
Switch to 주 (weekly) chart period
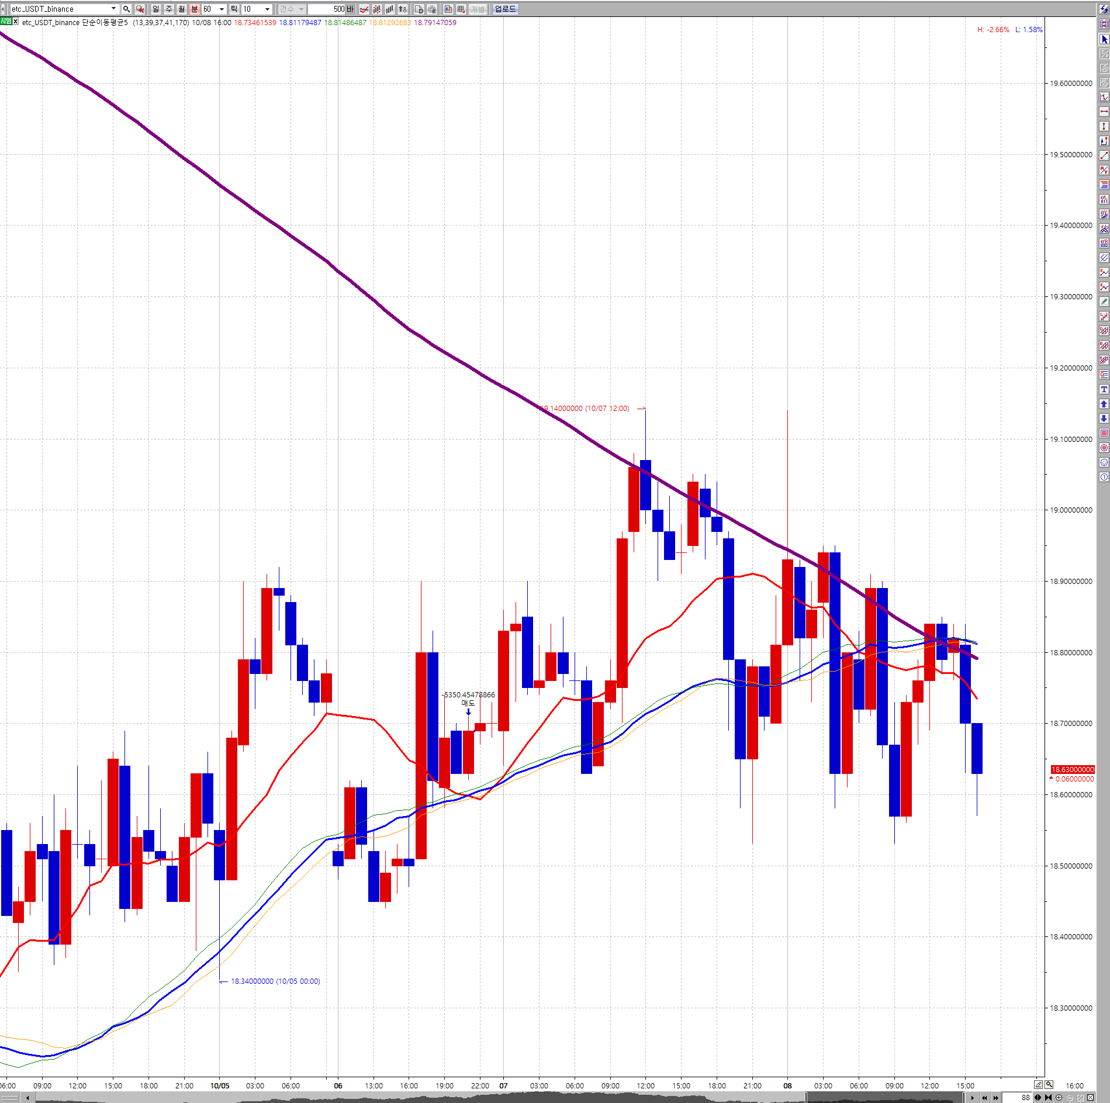[x=169, y=9]
